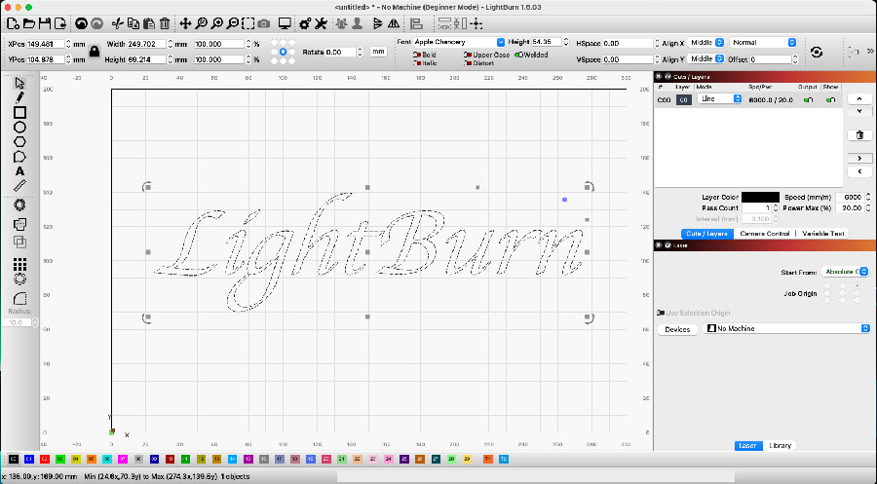This screenshot has height=484, width=877.
Task: Open the Align Y Middle dropdown
Action: coord(705,58)
